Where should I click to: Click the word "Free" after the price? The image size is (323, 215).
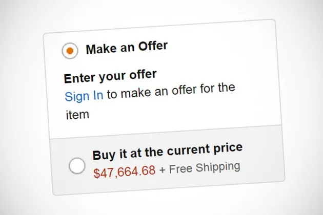181,167
